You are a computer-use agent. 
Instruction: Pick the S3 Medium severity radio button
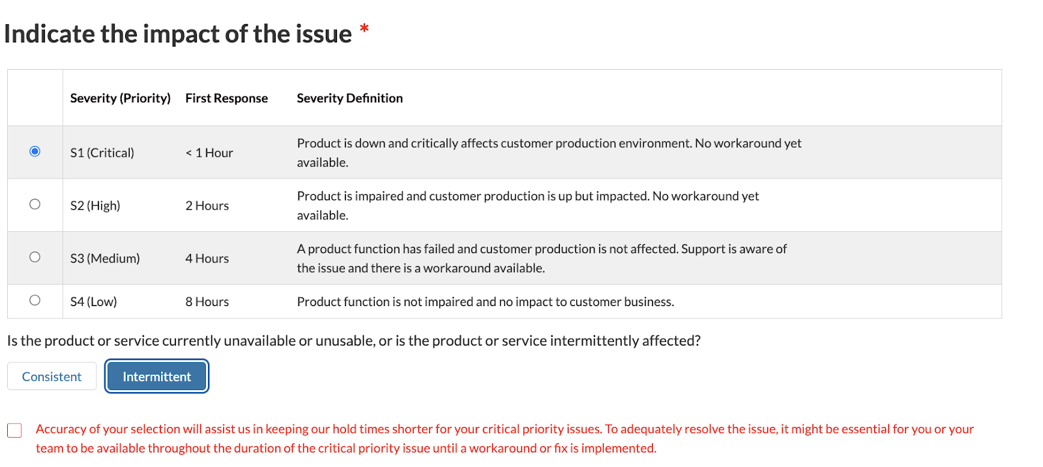pos(35,257)
